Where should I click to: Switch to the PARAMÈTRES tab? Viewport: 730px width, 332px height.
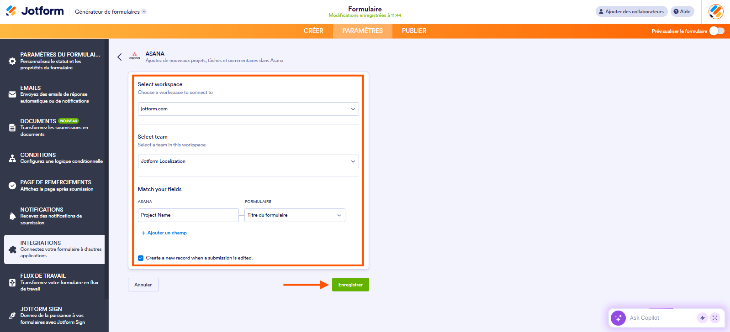(363, 31)
